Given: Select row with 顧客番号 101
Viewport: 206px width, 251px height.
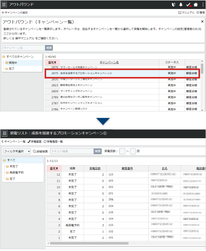Looking at the screenshot, I should tap(126, 238).
